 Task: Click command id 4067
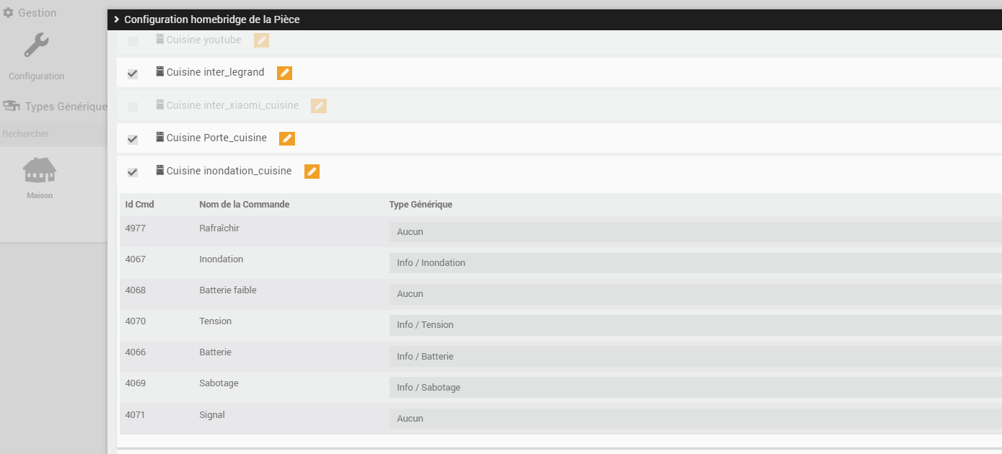coord(136,259)
